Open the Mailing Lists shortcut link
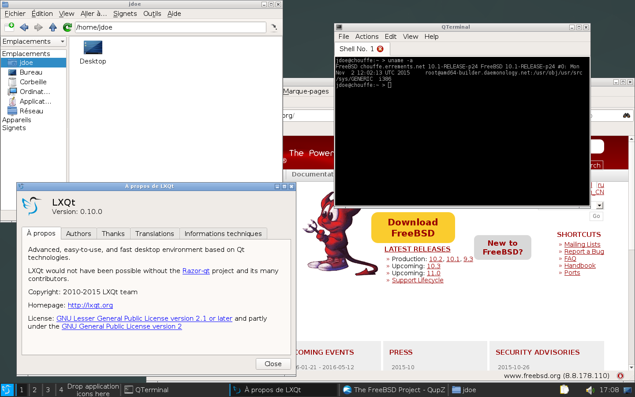This screenshot has width=635, height=397. pyautogui.click(x=583, y=244)
